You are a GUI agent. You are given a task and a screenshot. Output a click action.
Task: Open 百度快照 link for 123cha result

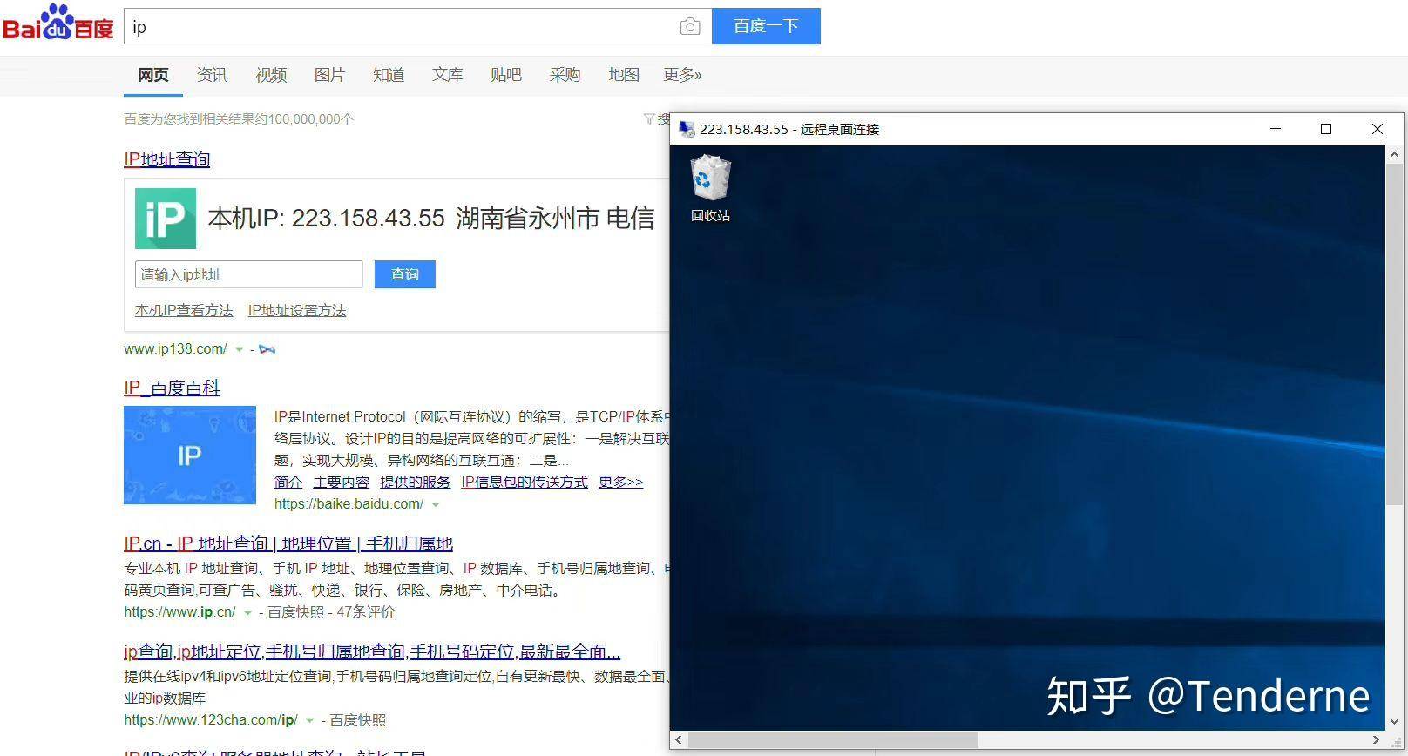tap(357, 720)
